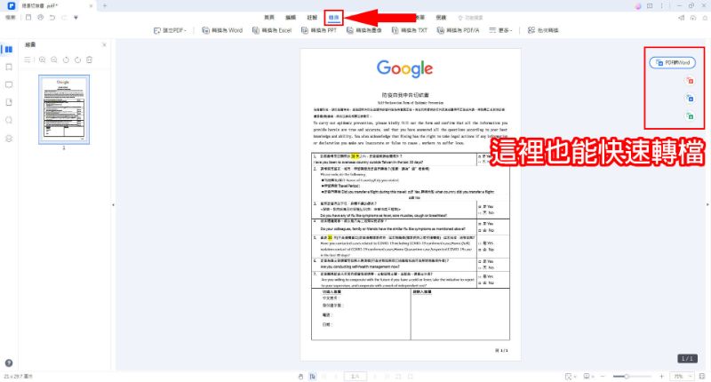Click zoom in plus button

(661, 377)
